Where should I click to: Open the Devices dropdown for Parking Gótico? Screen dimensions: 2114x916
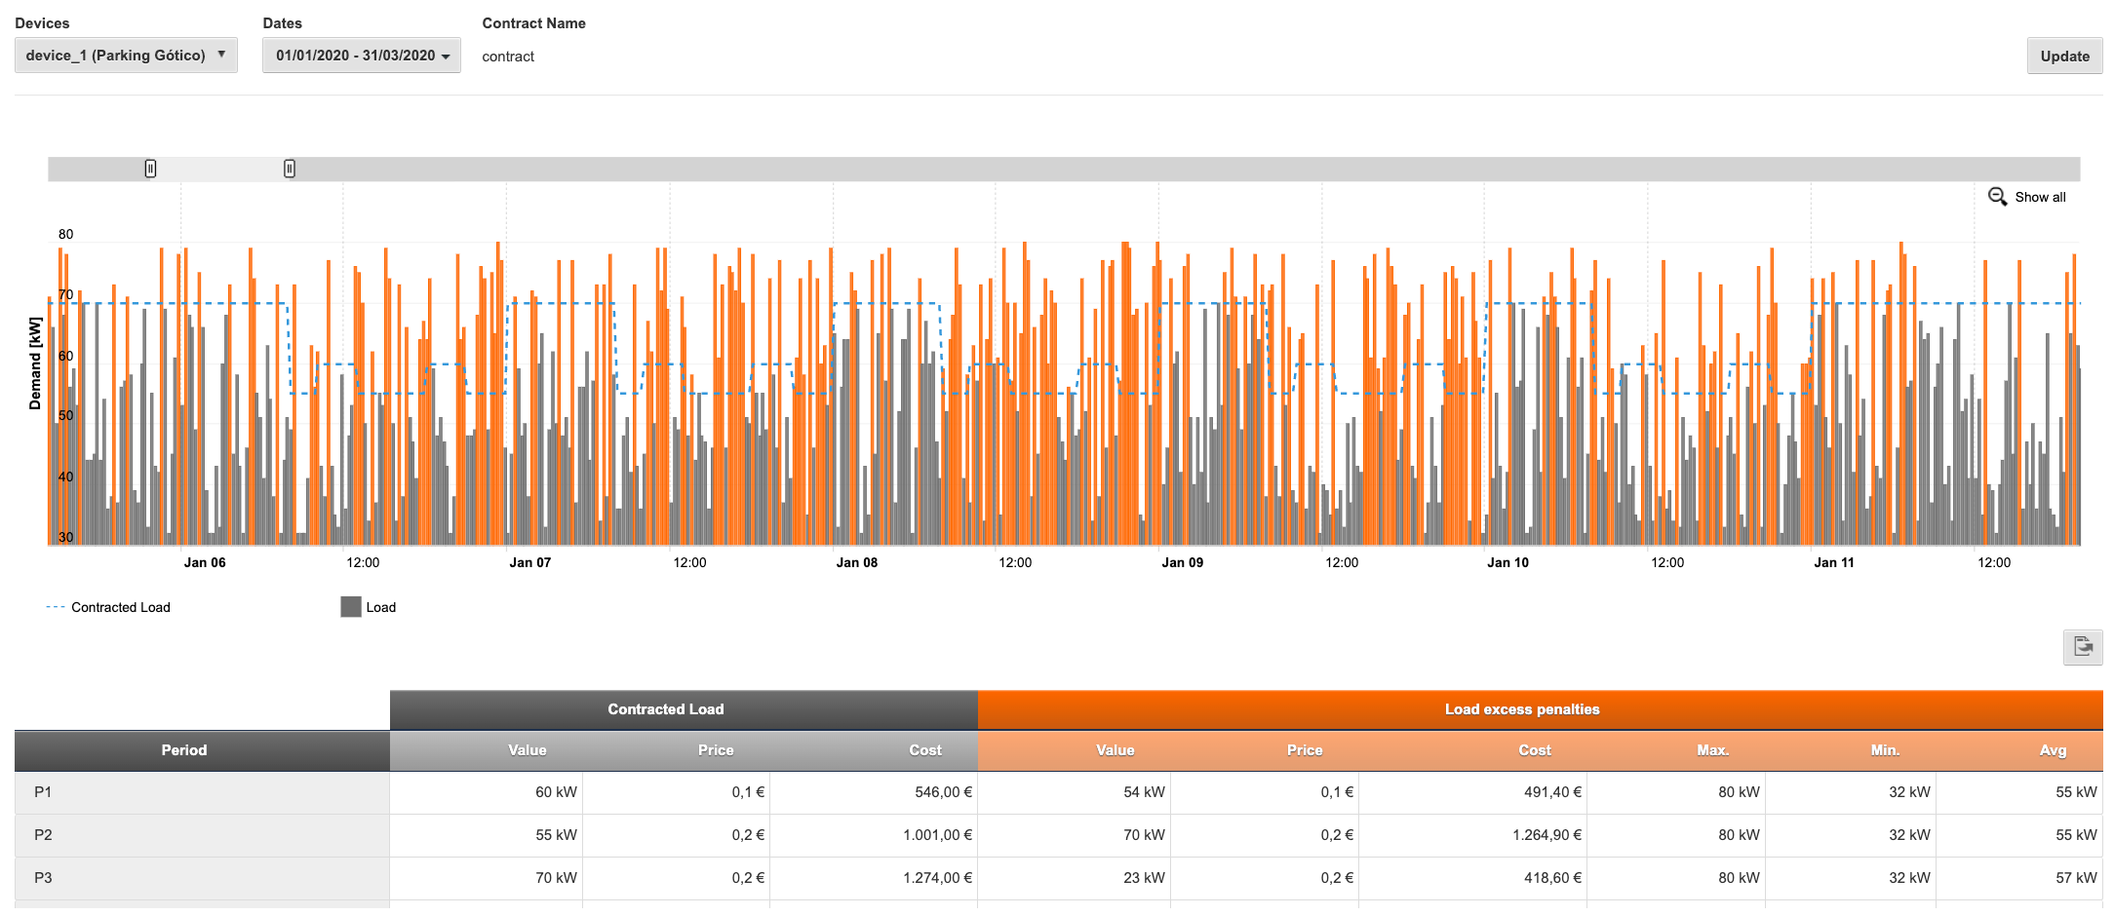click(126, 56)
